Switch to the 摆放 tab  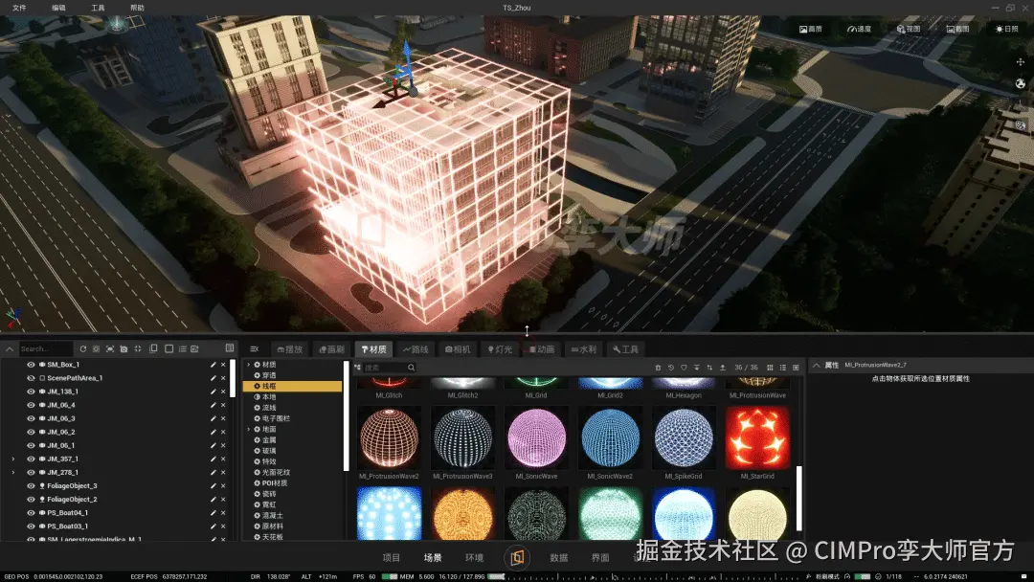pos(290,349)
